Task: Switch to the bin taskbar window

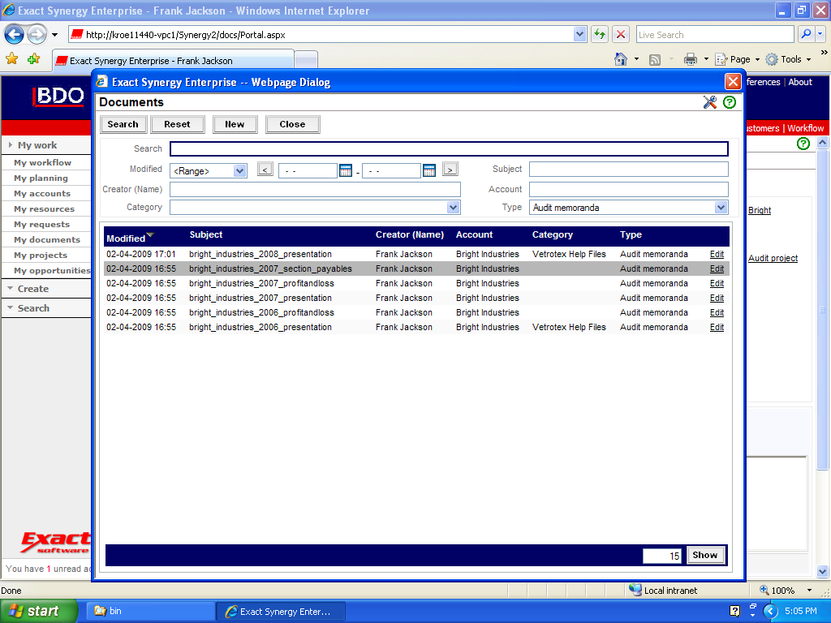Action: coord(149,611)
